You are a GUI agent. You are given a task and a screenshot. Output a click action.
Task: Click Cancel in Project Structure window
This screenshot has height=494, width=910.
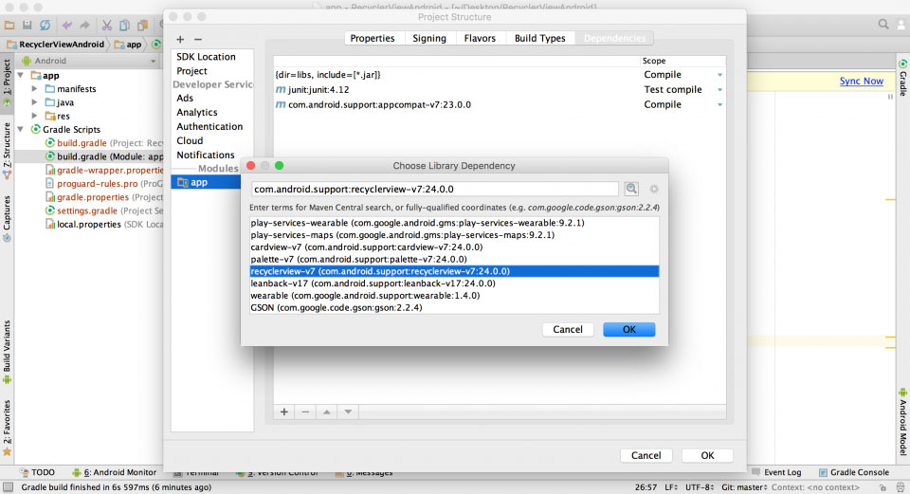pyautogui.click(x=646, y=456)
